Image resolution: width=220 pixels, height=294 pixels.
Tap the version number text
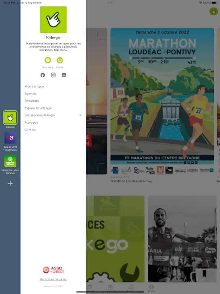(x=53, y=286)
